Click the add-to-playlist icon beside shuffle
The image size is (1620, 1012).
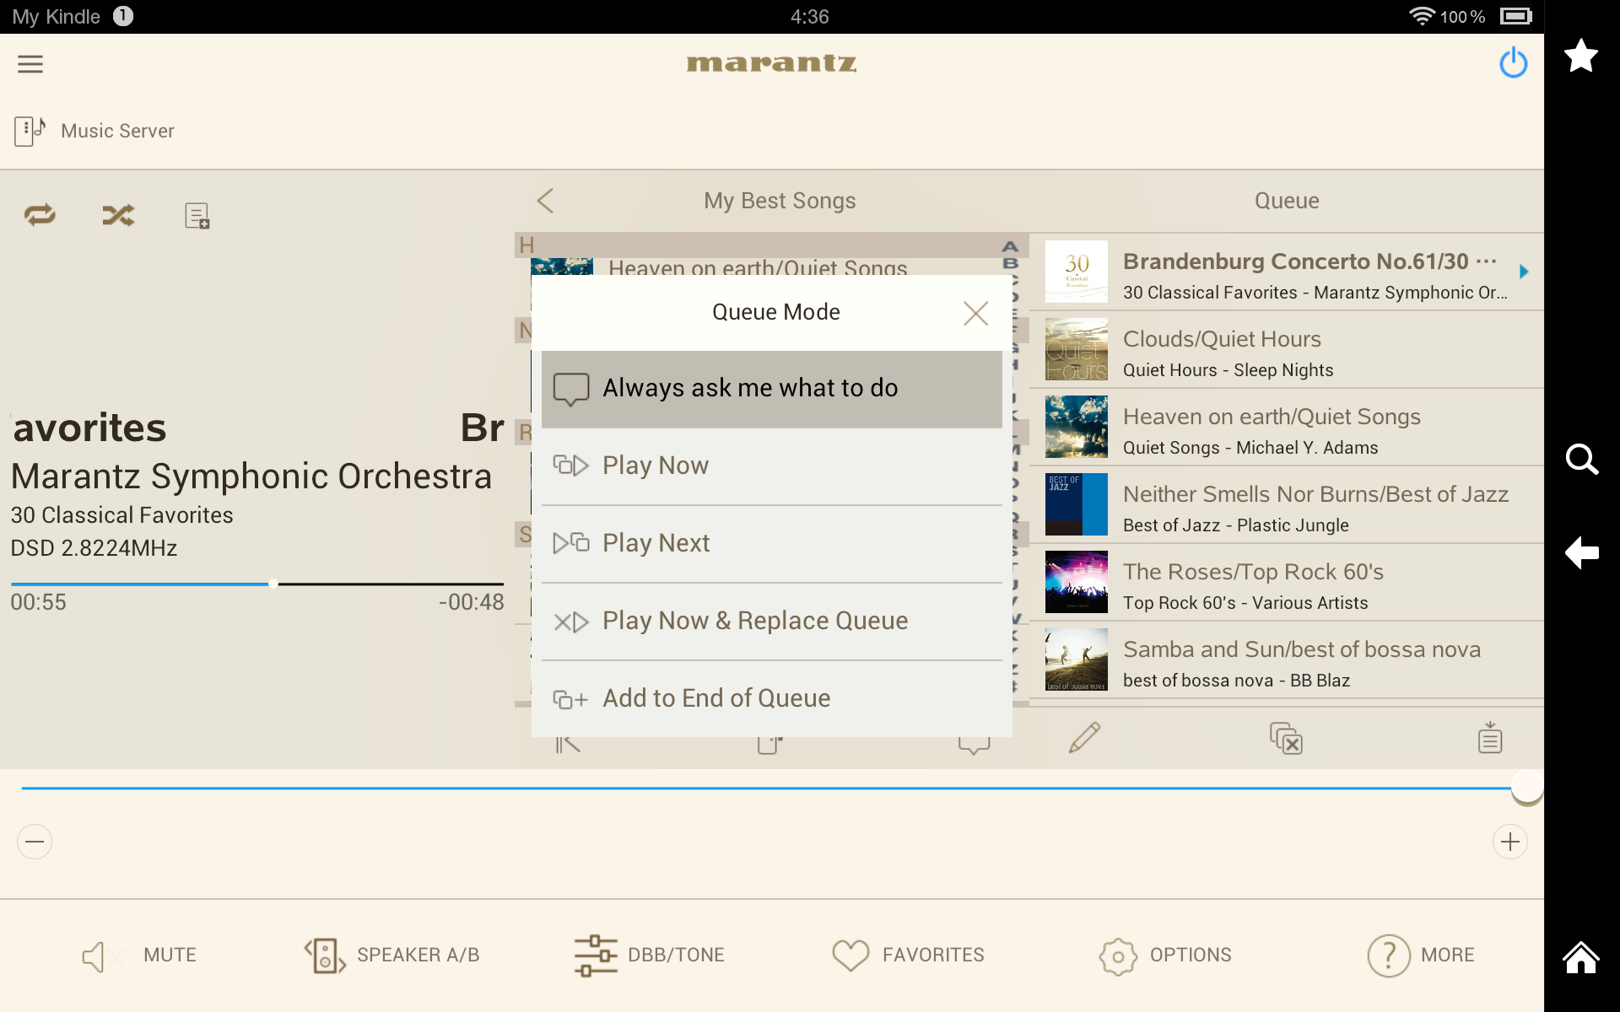197,216
